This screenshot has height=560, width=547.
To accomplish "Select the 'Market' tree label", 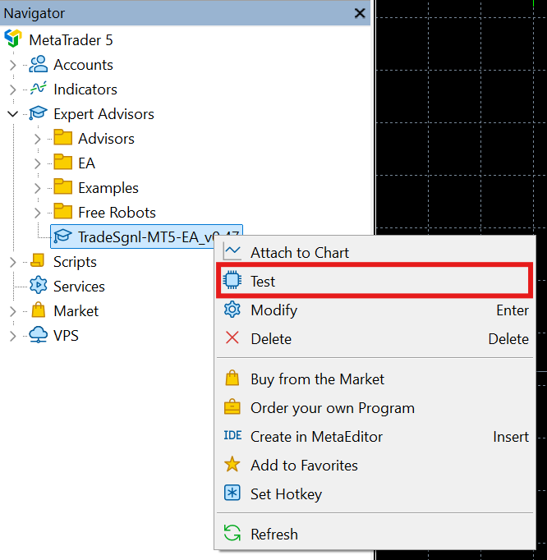I will click(x=76, y=311).
